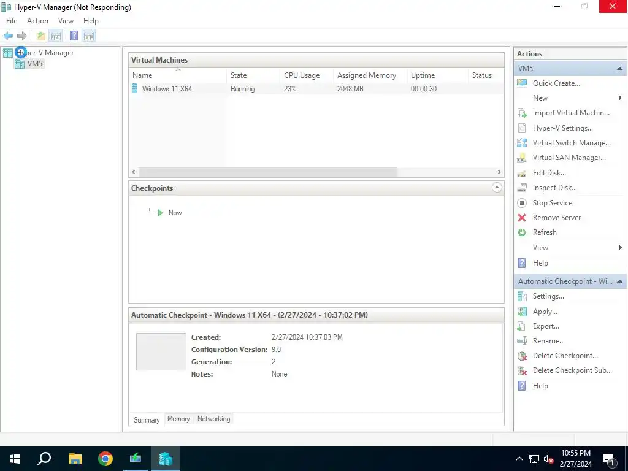Click Stop Service action
The width and height of the screenshot is (628, 471).
553,202
